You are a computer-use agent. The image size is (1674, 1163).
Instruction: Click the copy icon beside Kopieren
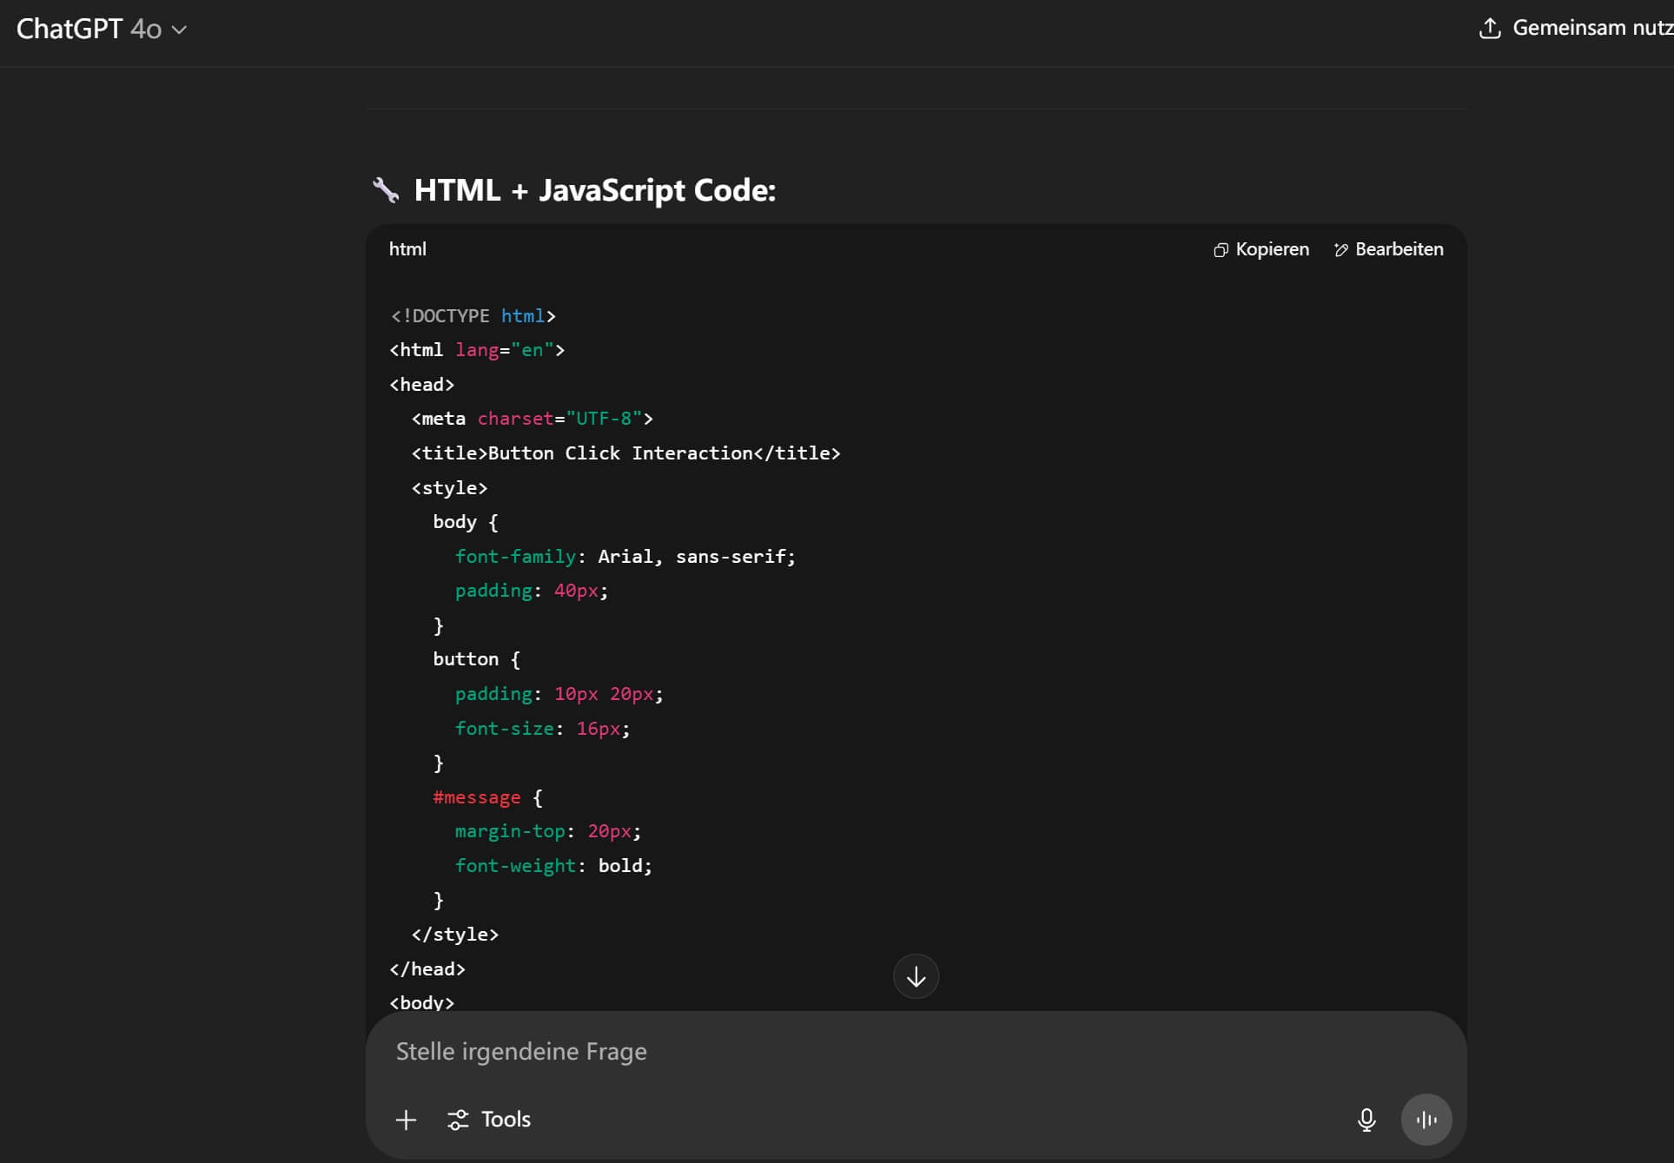(1221, 250)
